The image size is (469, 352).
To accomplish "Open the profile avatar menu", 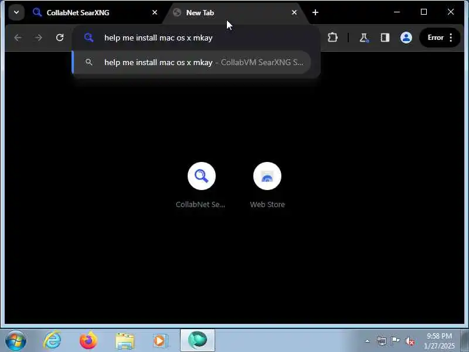I will pyautogui.click(x=406, y=38).
